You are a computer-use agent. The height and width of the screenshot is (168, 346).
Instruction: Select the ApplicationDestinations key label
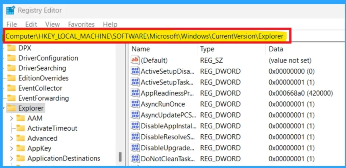(64, 159)
